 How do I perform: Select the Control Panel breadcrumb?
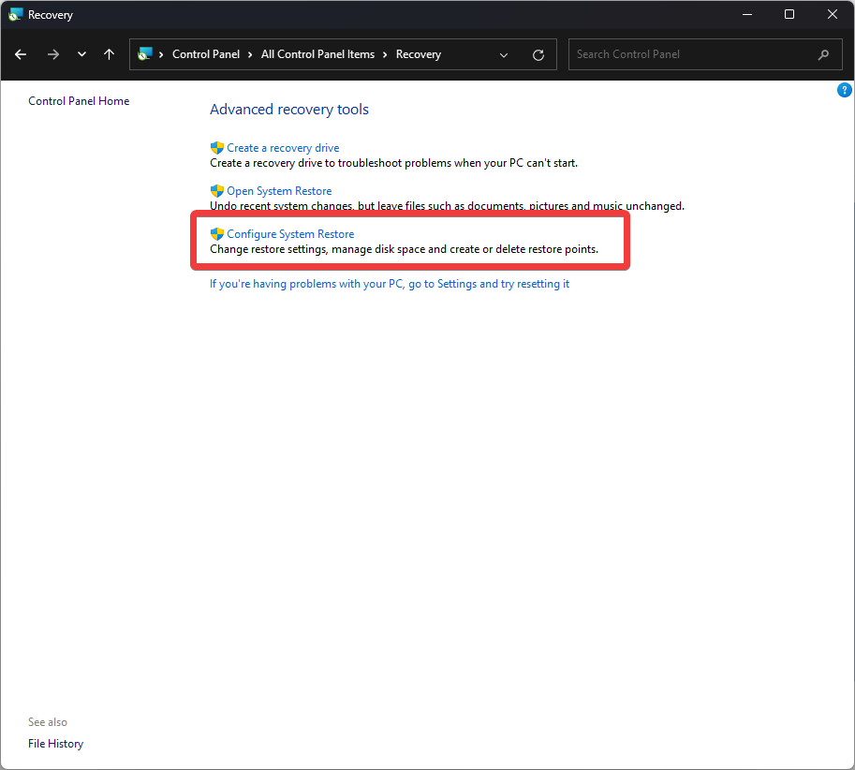tap(206, 54)
